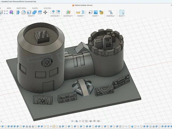Switch to the PLASTIC tab
The image size is (172, 129).
click(x=35, y=8)
